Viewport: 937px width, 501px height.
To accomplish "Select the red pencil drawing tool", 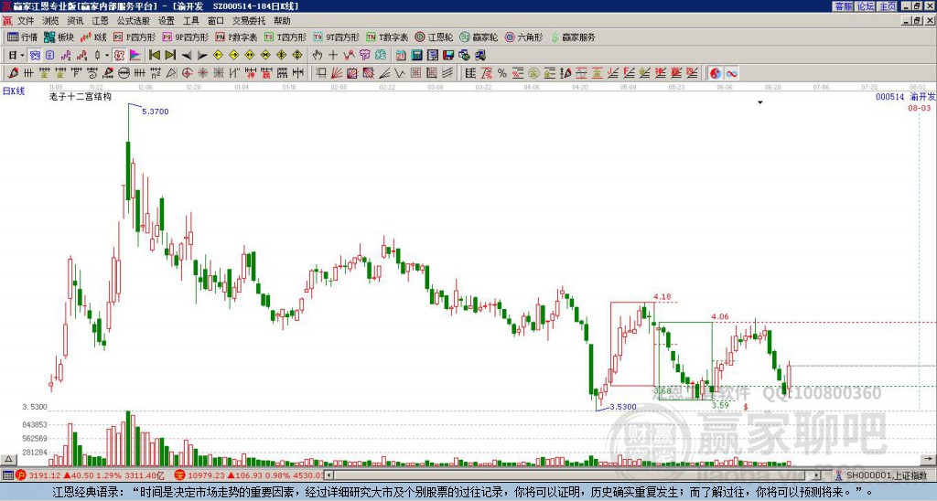I will coord(13,73).
